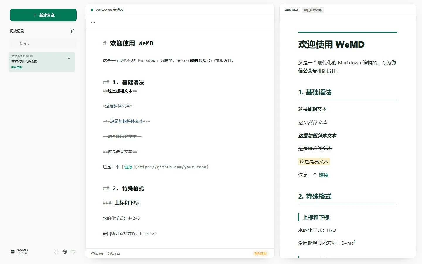
Task: Click the 行数: 109 status text
Action: pos(97,253)
